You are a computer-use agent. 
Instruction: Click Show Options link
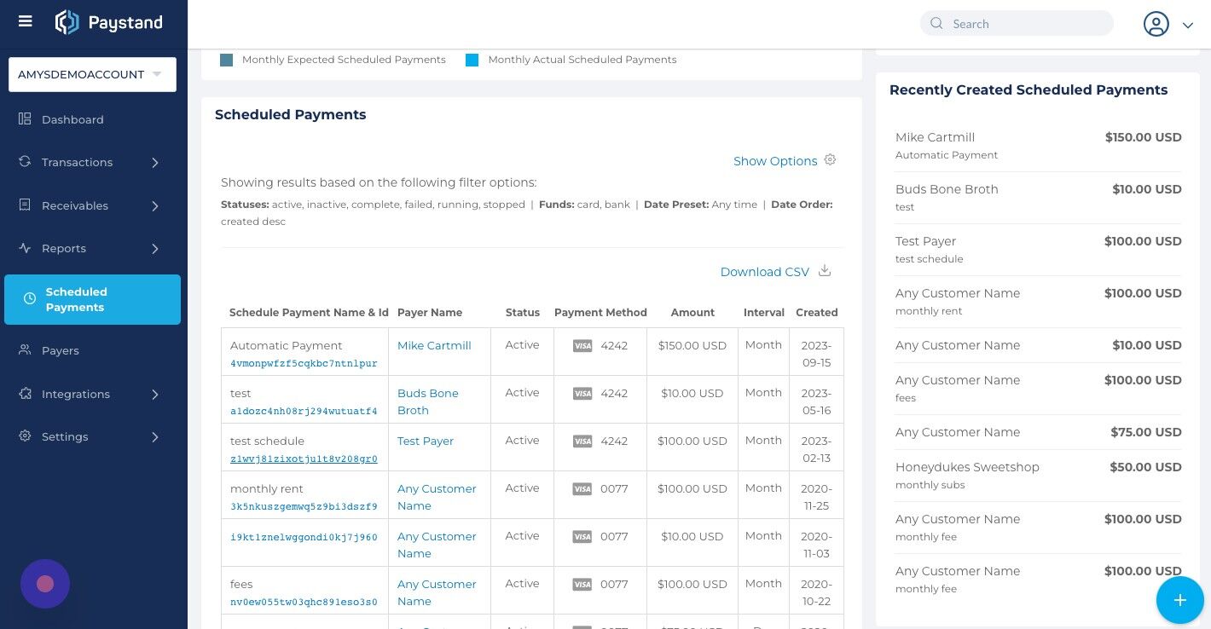coord(775,161)
